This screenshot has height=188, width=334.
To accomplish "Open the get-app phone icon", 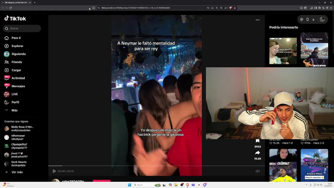I will [x=307, y=19].
